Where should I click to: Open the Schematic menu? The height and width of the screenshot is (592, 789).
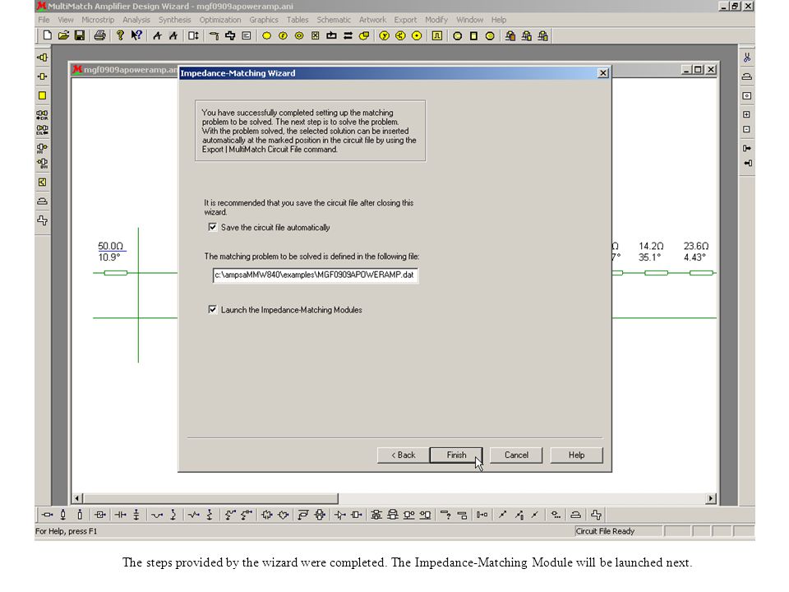coord(334,20)
